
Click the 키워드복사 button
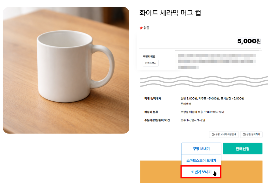[x=151, y=63]
